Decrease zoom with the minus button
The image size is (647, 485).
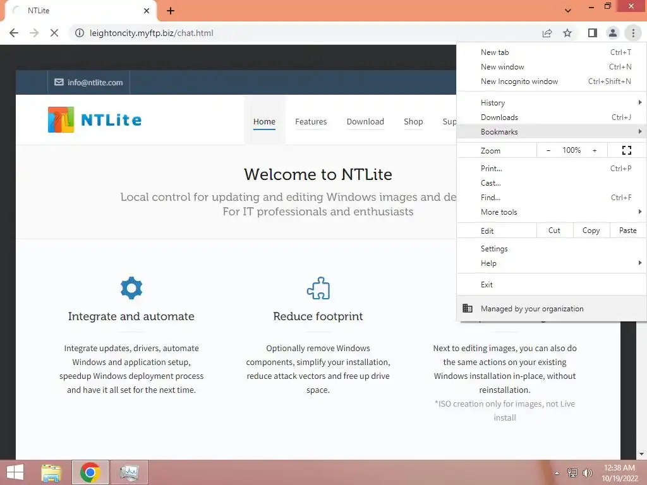click(x=548, y=150)
